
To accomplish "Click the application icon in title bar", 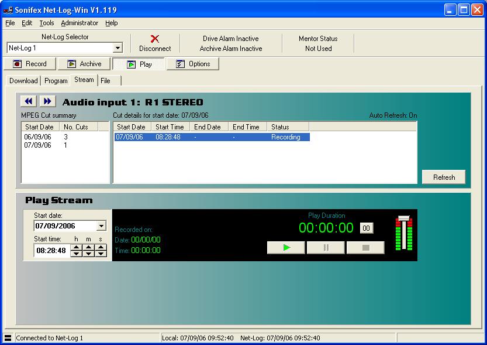I will pos(8,10).
